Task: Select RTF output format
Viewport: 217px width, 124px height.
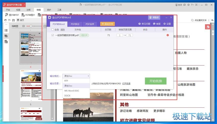Action: [76, 81]
